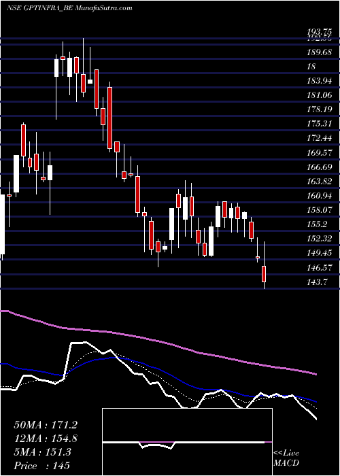The image size is (340, 476).
Task: Click the 181.06 price axis label
Action: pos(320,95)
